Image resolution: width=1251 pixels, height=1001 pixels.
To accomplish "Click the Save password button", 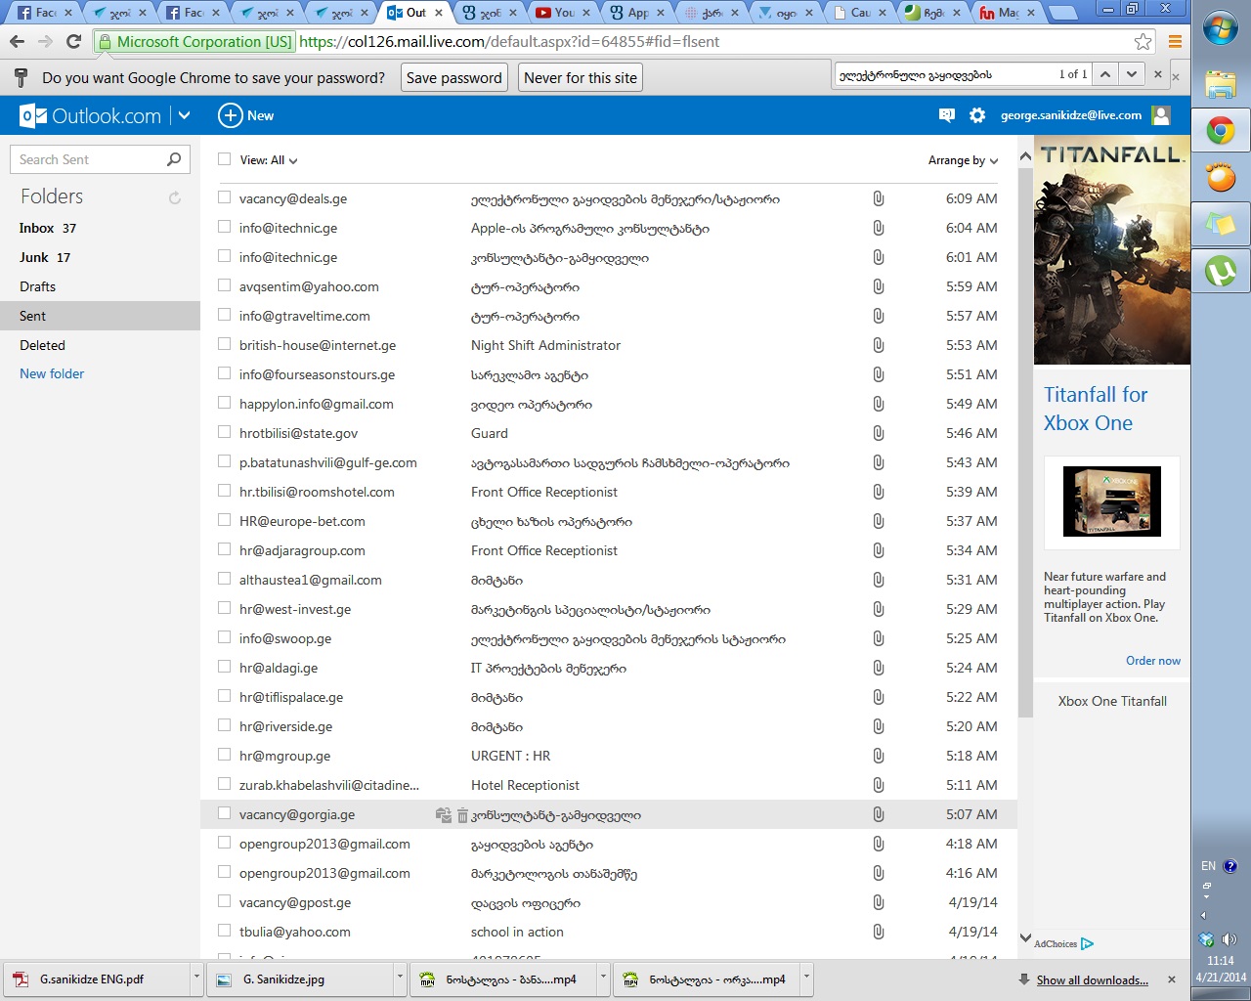I will coord(453,78).
